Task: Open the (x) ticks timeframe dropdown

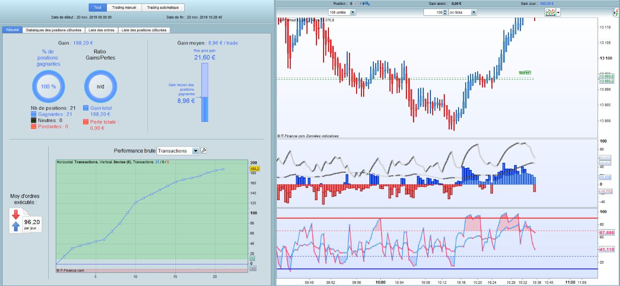Action: point(463,12)
